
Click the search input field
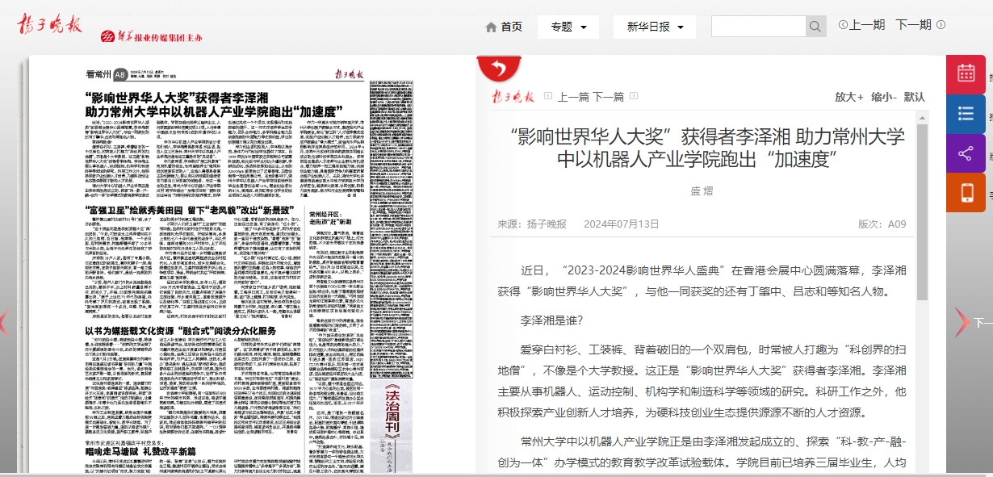[x=759, y=26]
